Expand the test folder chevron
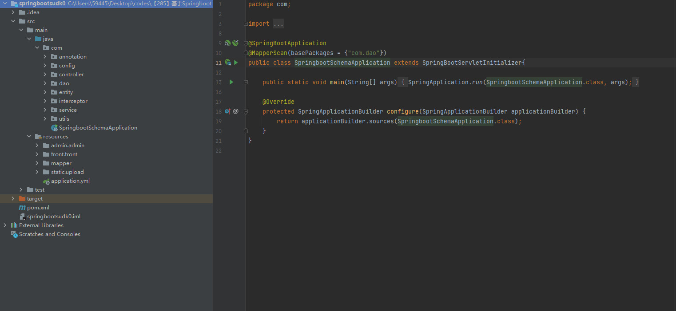This screenshot has height=311, width=676. pyautogui.click(x=21, y=190)
